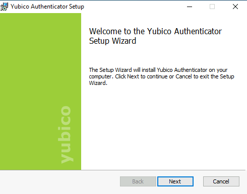Click Next to continue the installation
The height and width of the screenshot is (194, 247).
pyautogui.click(x=175, y=181)
